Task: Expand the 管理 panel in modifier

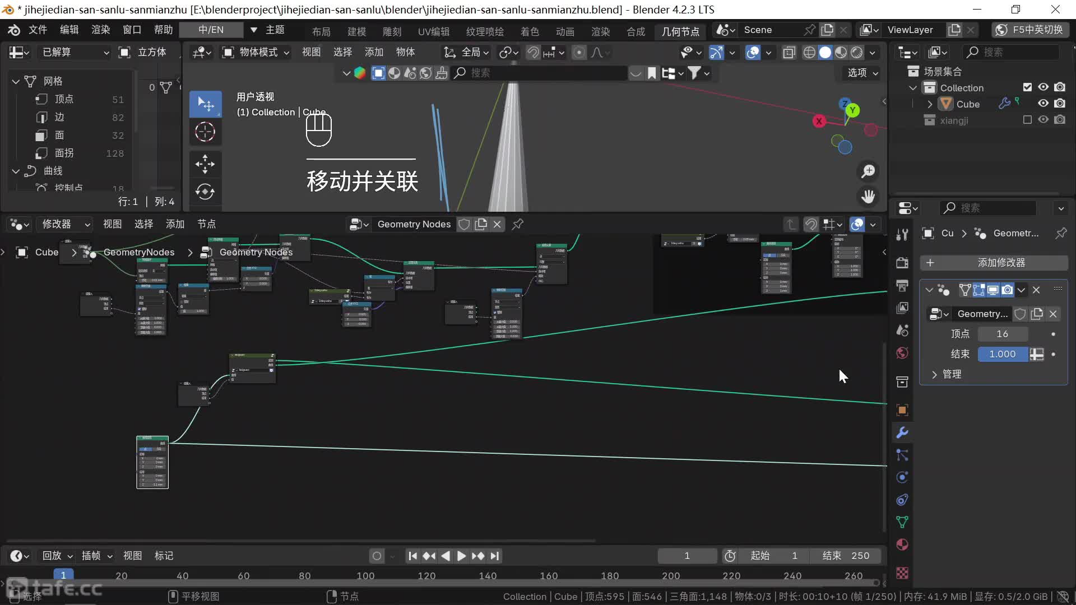Action: (x=947, y=374)
